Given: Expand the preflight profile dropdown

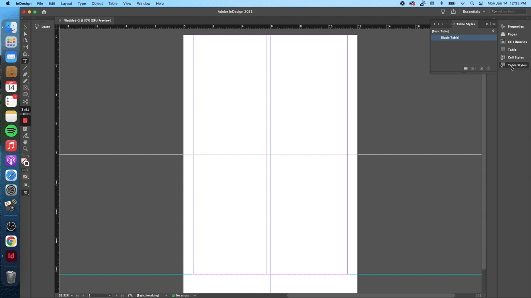Looking at the screenshot, I should tap(166, 295).
